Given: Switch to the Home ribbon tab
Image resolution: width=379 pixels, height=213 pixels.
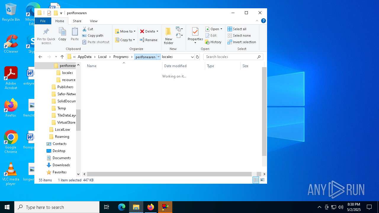Looking at the screenshot, I should [x=60, y=21].
